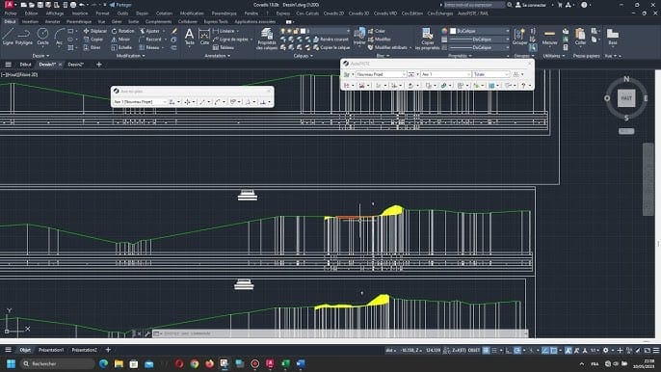Expand the Modification panel dropdown
This screenshot has height=372, width=661.
click(130, 56)
